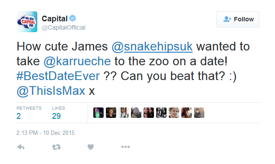Open the 2:13 PM - 10 Dec 2015 timestamp
The image size is (275, 164).
(46, 133)
